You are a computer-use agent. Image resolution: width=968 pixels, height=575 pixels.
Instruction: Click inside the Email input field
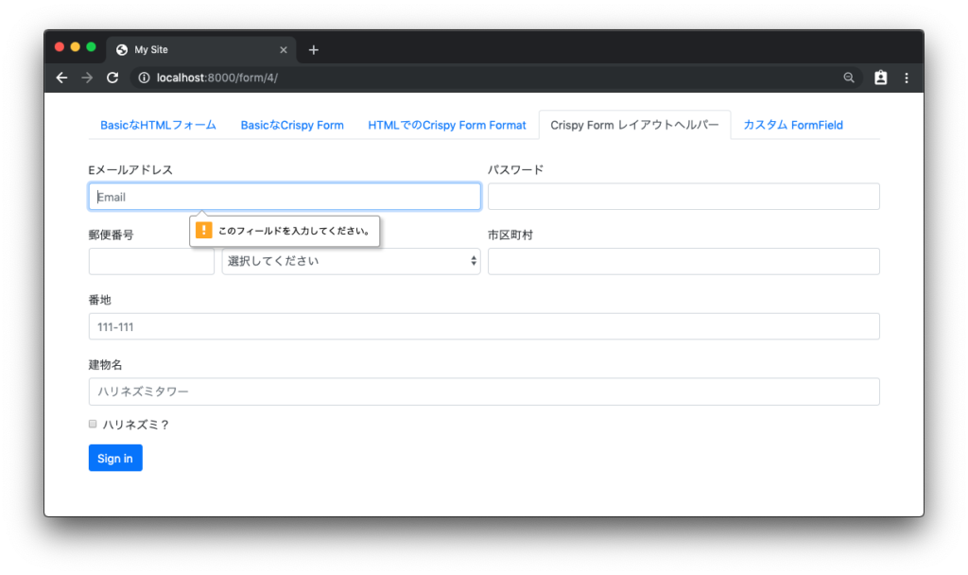pyautogui.click(x=284, y=196)
